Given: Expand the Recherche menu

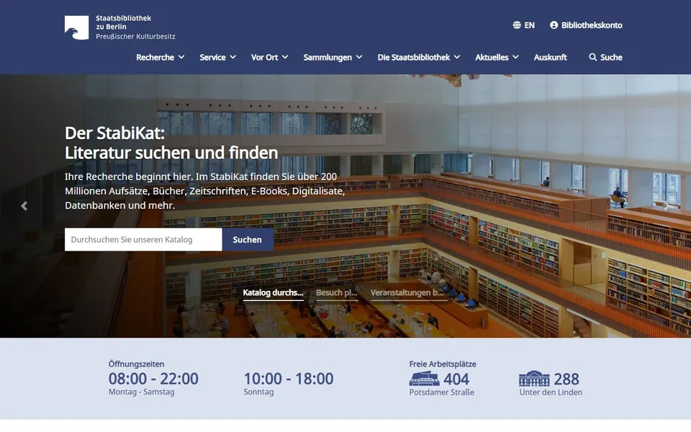Looking at the screenshot, I should [x=160, y=58].
